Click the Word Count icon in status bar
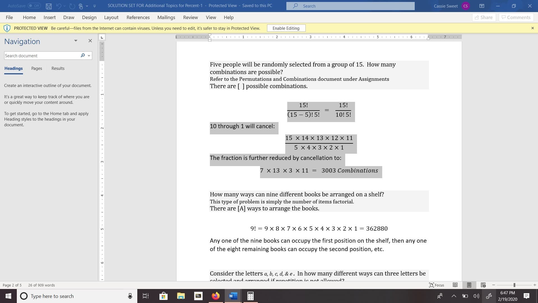The width and height of the screenshot is (538, 303). [41, 285]
